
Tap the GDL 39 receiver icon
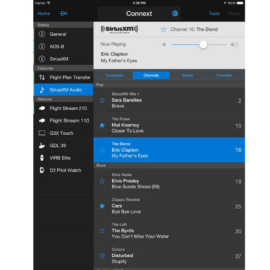42,146
